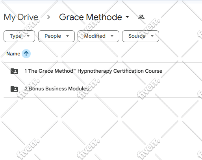
Task: Click the breadcrumb chevron after My Drive
Action: point(49,17)
